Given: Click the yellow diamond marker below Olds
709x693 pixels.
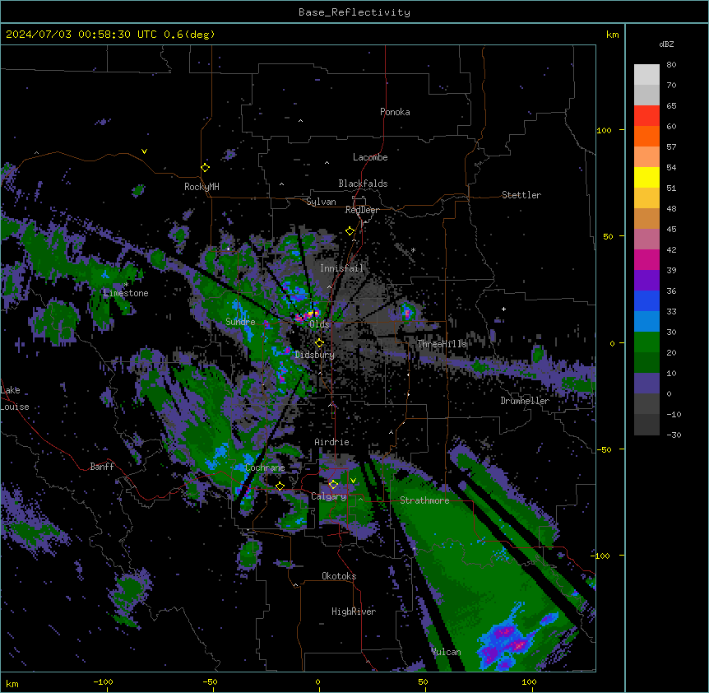Looking at the screenshot, I should point(319,342).
